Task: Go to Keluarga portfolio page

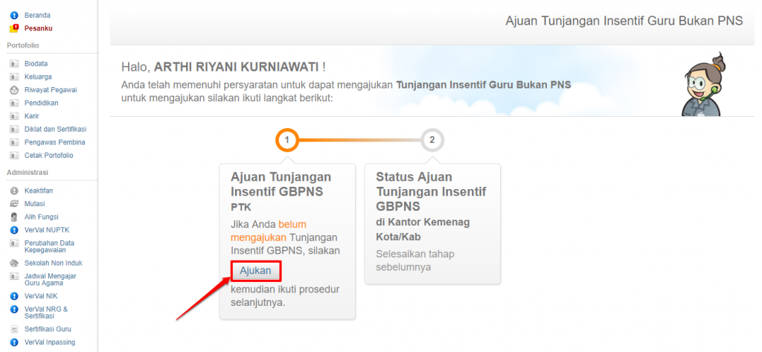Action: click(37, 77)
